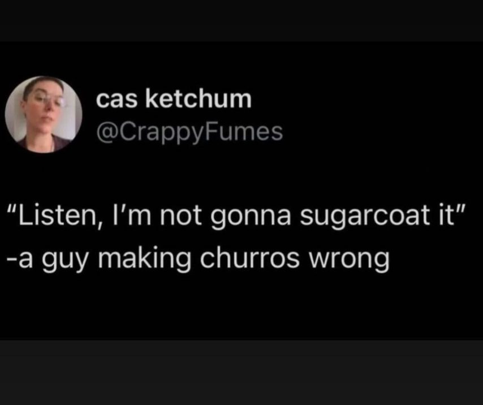Click "ketchum" in the display name
The image size is (483, 405).
(199, 98)
